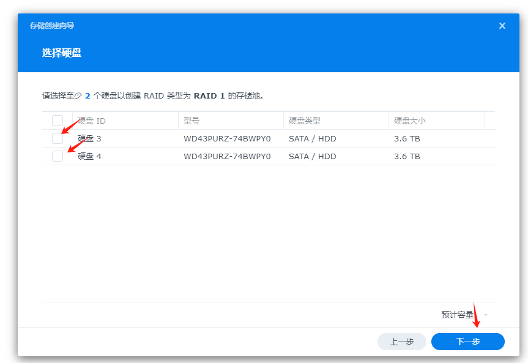Screen dimensions: 528x363
Task: Select the 硬盘 3 name text
Action: click(89, 138)
